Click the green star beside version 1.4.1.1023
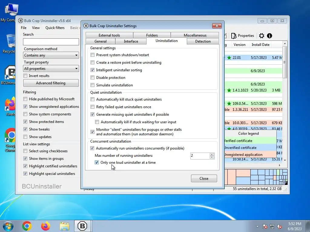Viewport: 310px width, 232px height. (x=229, y=90)
